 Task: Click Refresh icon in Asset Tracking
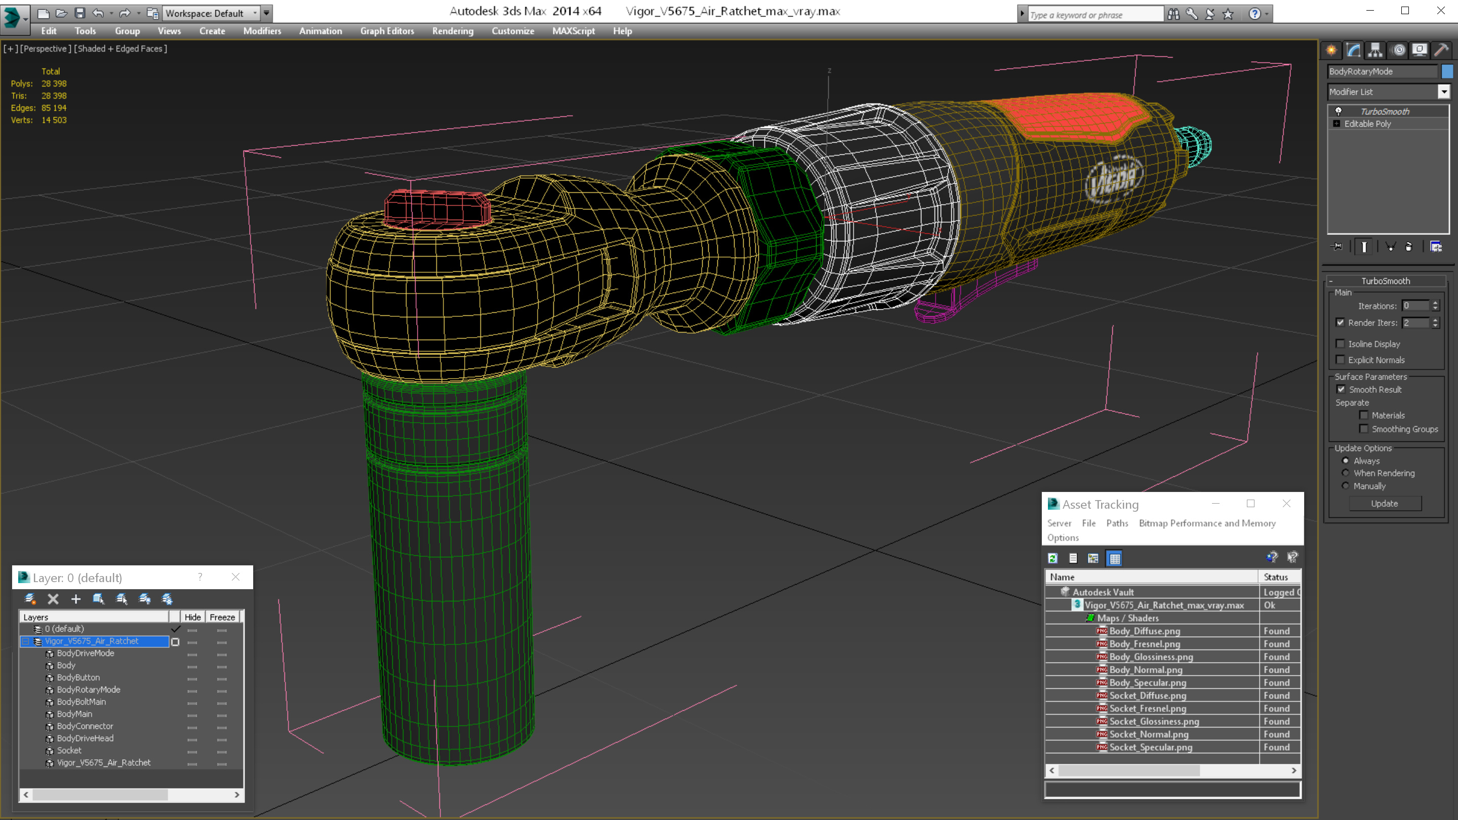pyautogui.click(x=1053, y=558)
